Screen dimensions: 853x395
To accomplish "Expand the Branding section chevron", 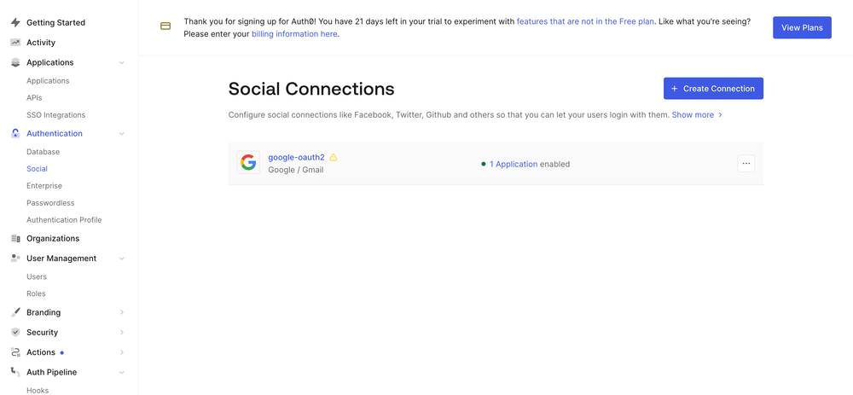I will point(122,312).
